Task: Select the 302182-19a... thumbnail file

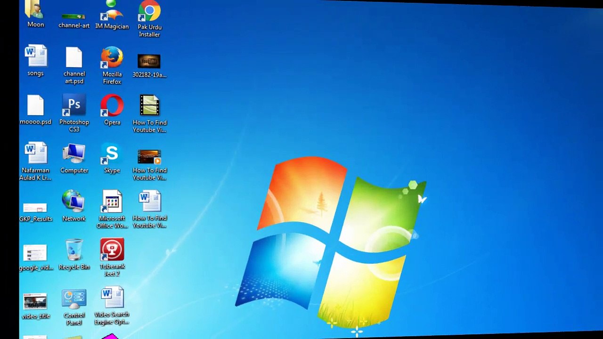Action: coord(149,65)
